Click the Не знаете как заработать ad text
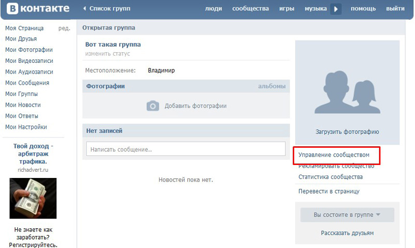 (x=33, y=237)
